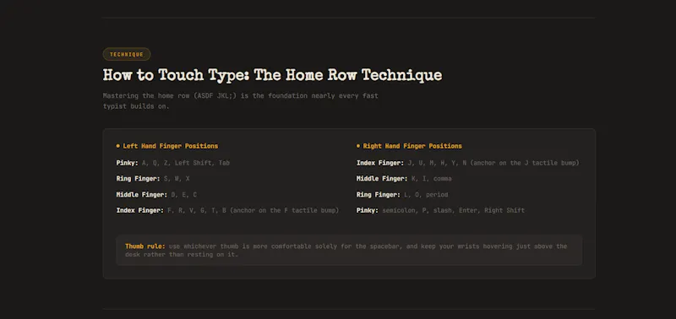
Task: Click the 'Left Hand Finger Positions' heading
Action: (171, 146)
